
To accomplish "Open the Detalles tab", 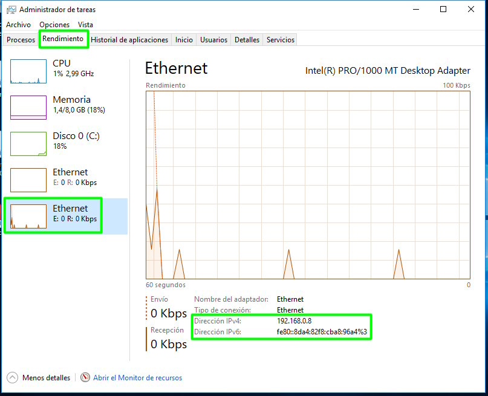I will point(247,40).
